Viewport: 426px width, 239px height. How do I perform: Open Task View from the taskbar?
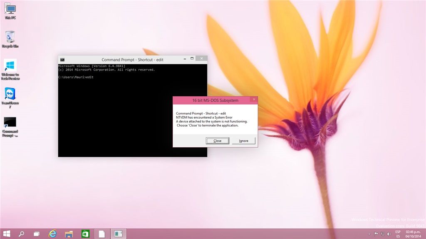click(x=36, y=234)
